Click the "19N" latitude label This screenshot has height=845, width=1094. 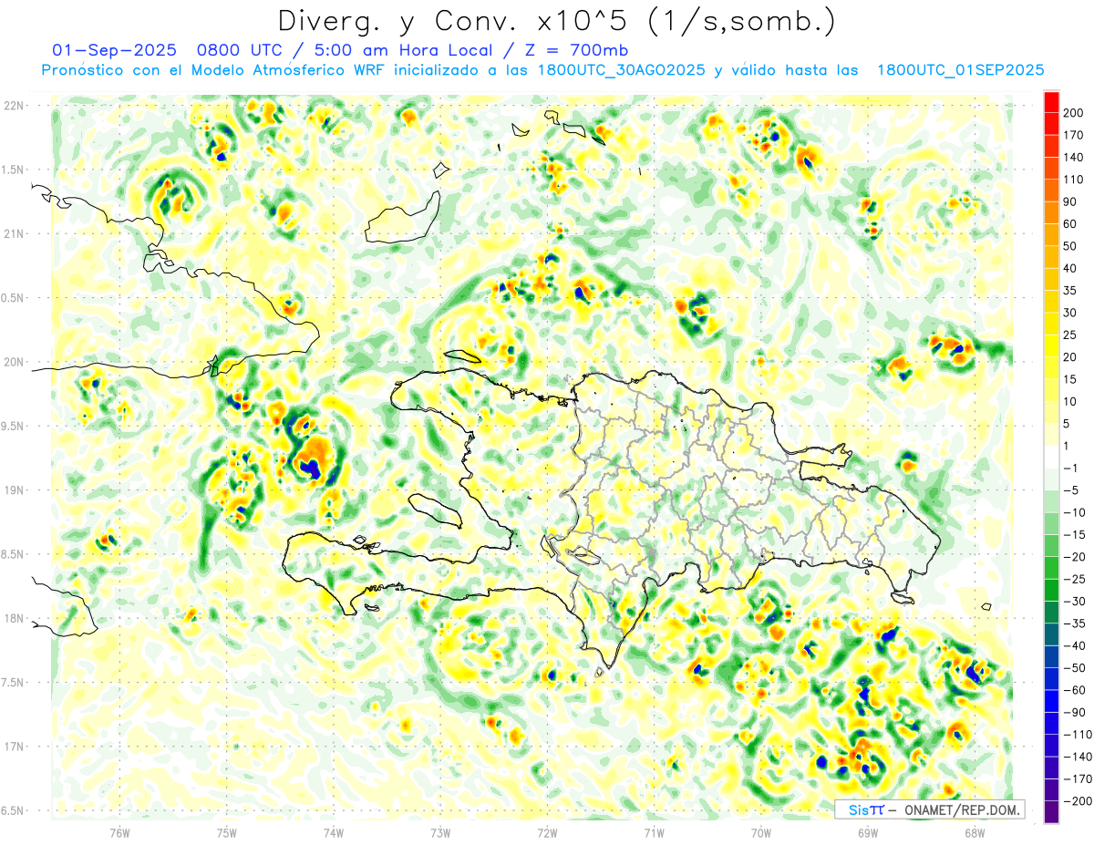point(15,490)
